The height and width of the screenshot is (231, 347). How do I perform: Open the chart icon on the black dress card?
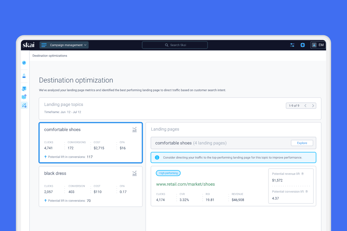[x=134, y=173]
